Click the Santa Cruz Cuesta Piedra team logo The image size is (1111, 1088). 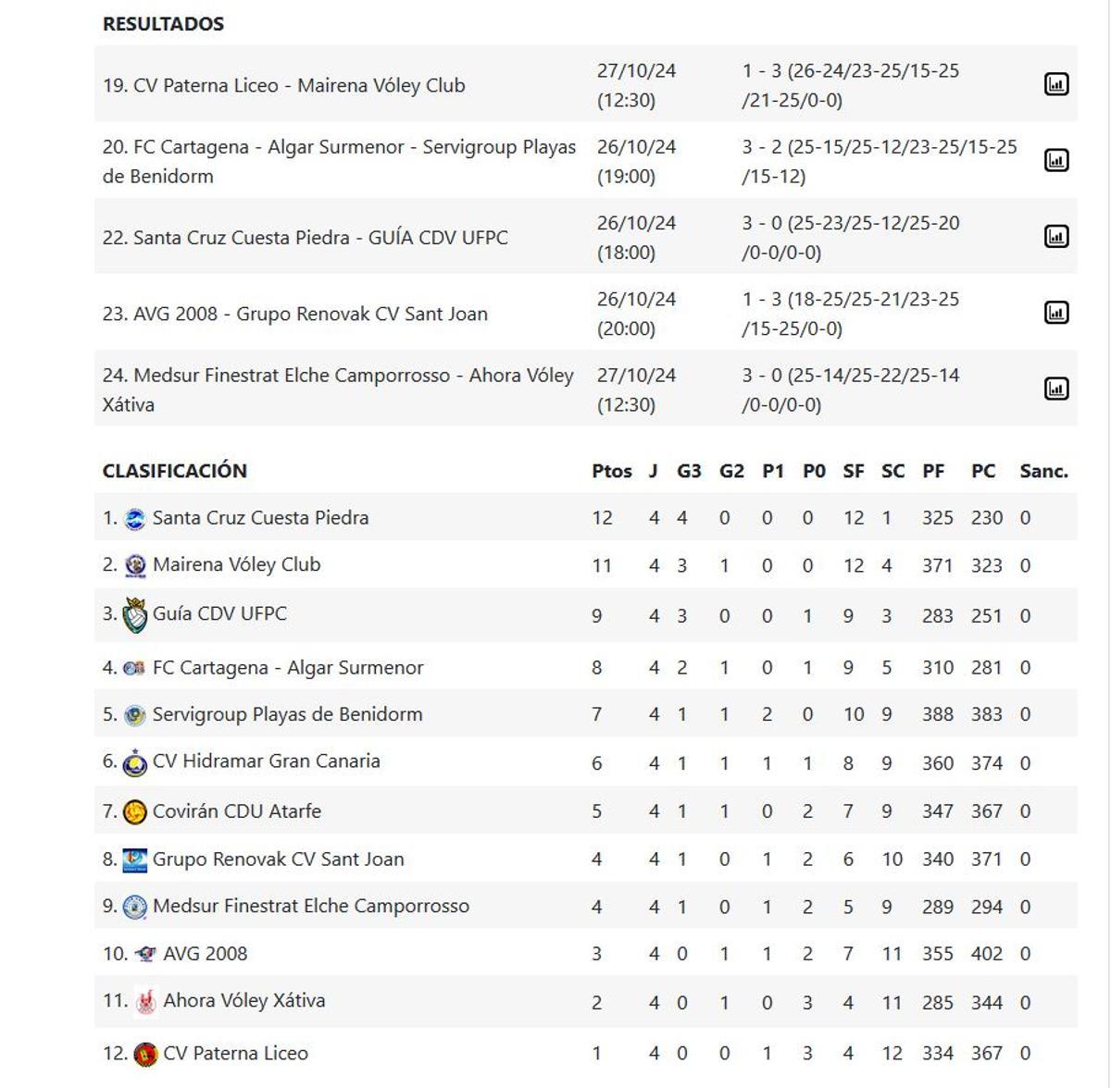137,516
